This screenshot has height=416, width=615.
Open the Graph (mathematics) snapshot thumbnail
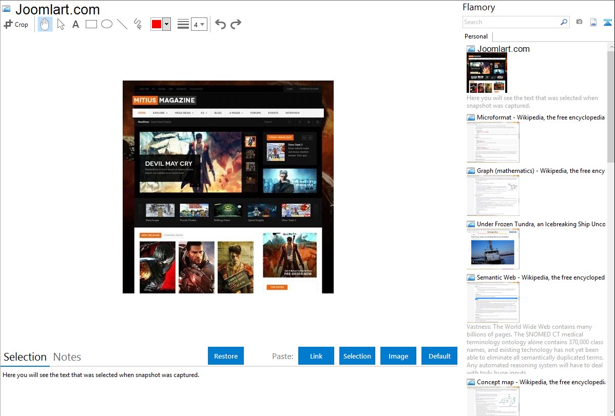tap(493, 195)
